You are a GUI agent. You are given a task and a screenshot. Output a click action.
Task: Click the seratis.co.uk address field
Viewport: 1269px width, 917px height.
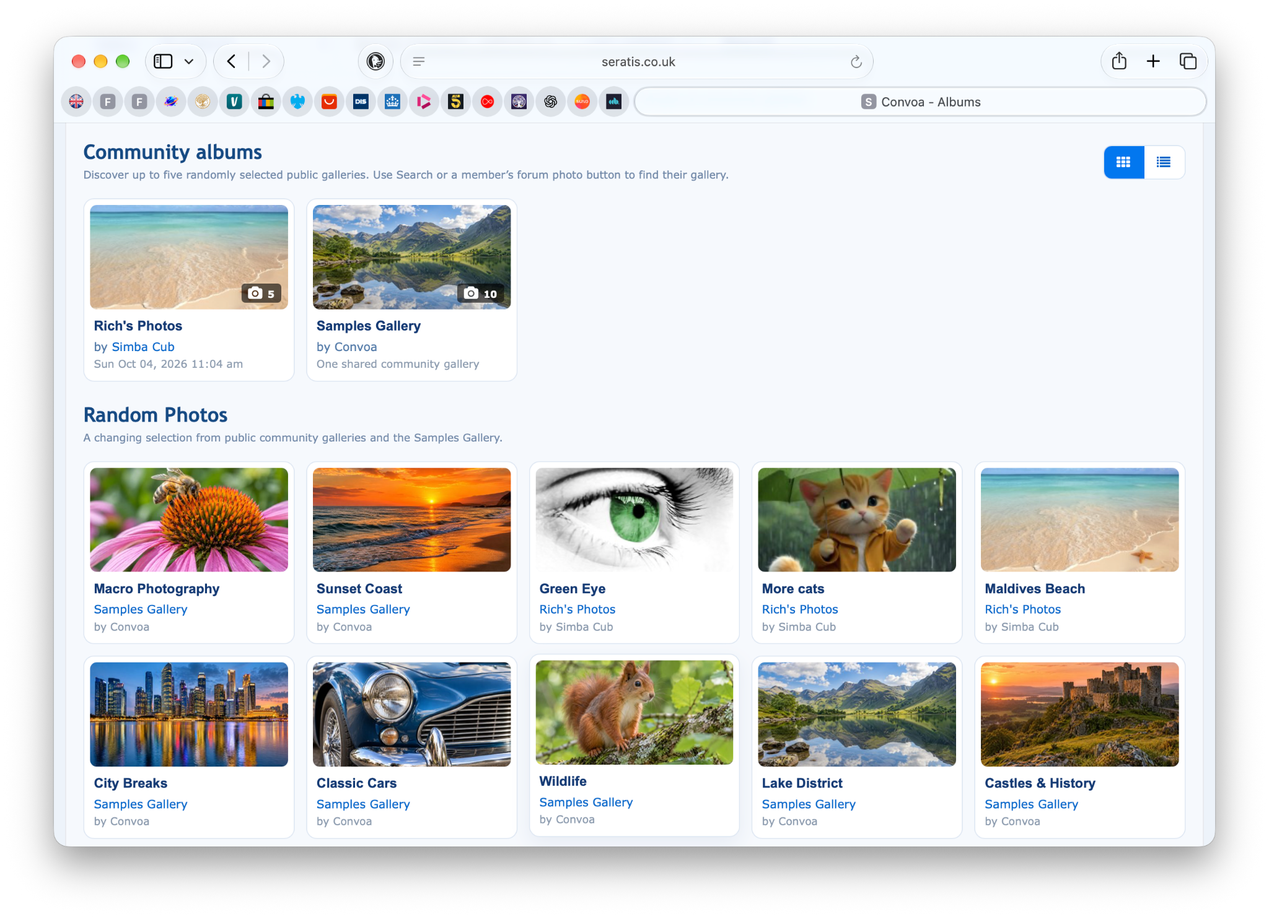(x=638, y=61)
